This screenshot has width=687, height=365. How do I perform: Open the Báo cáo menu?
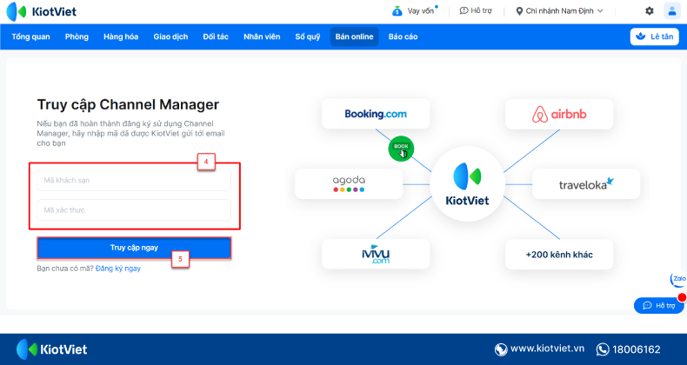pyautogui.click(x=404, y=36)
